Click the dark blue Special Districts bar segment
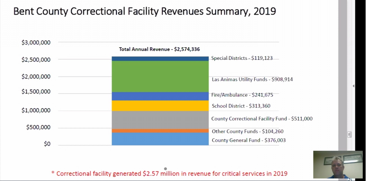The width and height of the screenshot is (366, 181). point(160,59)
